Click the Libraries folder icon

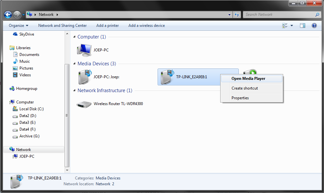coord(12,48)
